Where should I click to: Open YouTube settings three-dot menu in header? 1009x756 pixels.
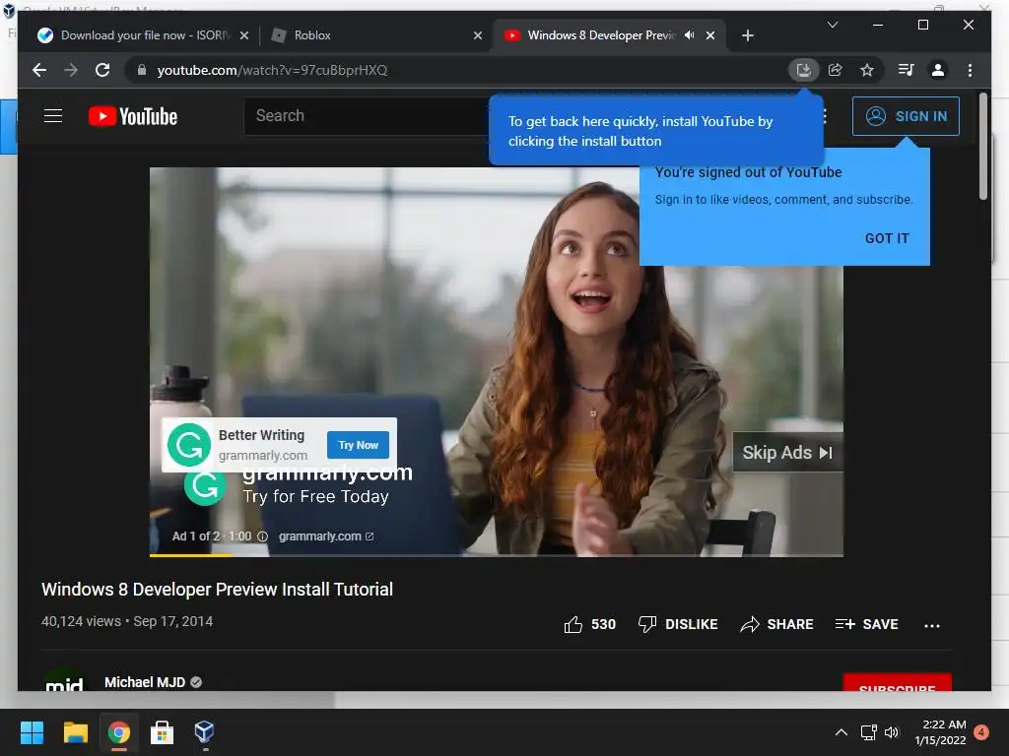(825, 116)
